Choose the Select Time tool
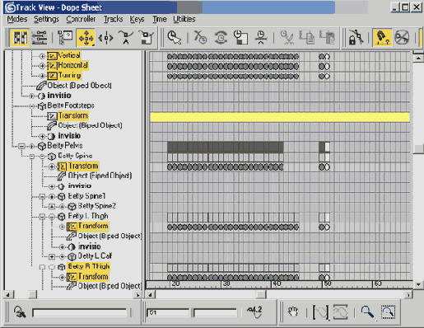The width and height of the screenshot is (424, 328). (174, 37)
